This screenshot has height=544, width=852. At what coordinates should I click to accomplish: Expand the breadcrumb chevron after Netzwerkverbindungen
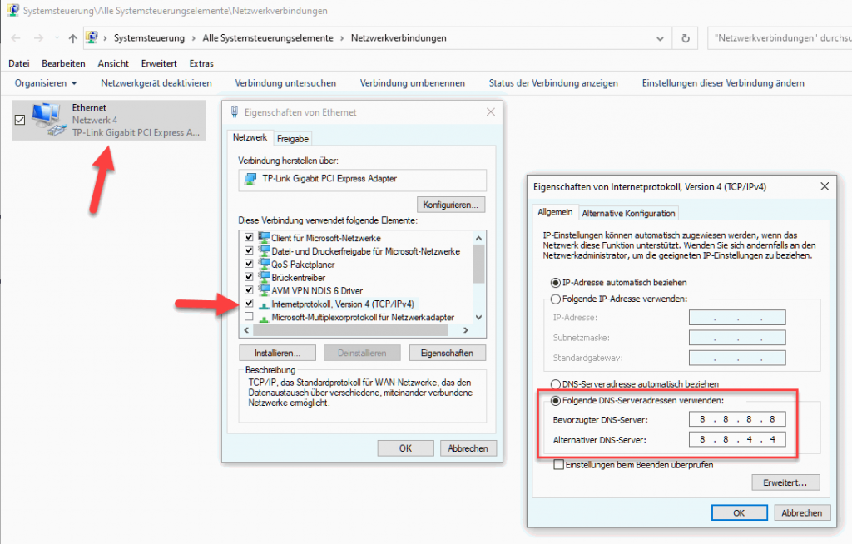[x=458, y=37]
